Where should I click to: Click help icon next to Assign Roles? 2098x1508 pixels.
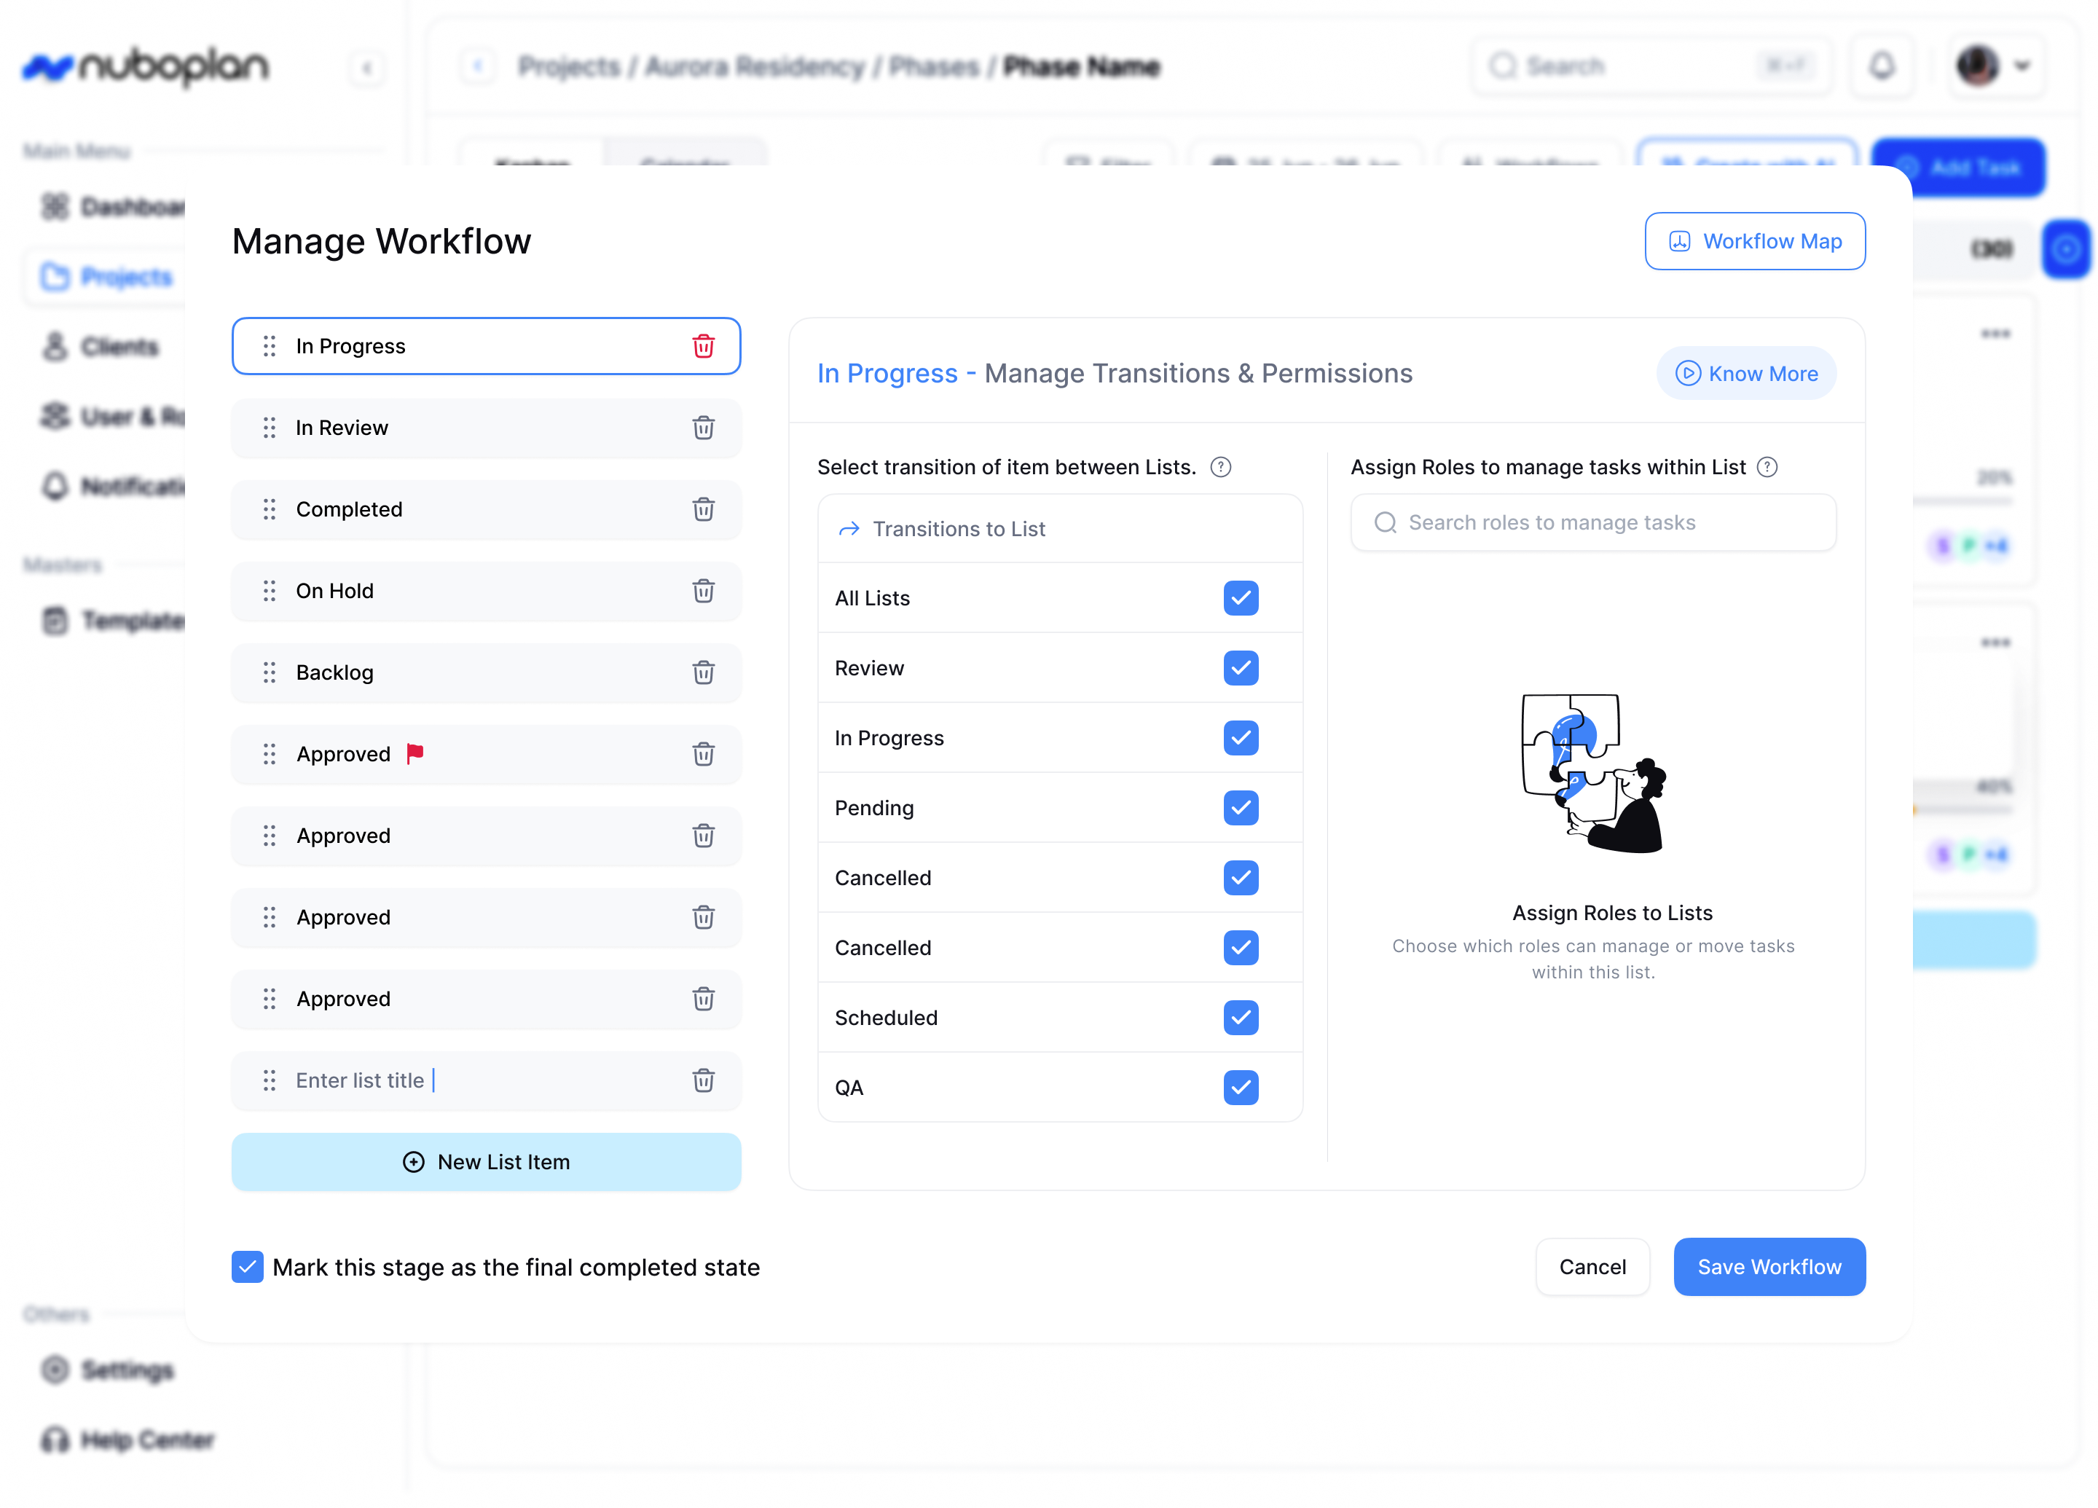1767,467
